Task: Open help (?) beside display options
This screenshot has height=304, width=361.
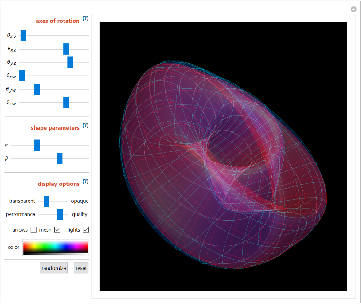Action: (85, 182)
